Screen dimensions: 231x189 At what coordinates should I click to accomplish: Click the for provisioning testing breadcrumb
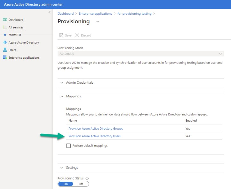pyautogui.click(x=134, y=13)
